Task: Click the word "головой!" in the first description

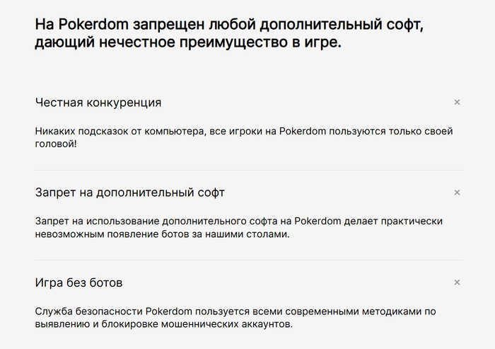Action: pos(56,144)
